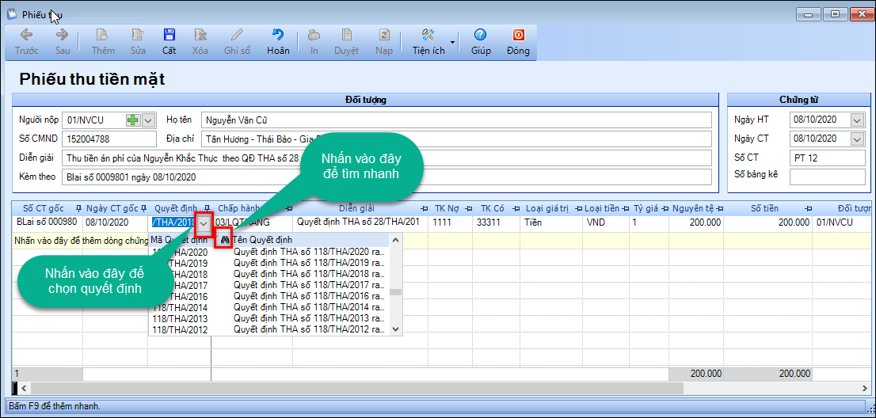Viewport: 876px width, 418px height.
Task: Click the Nạp (reload) toolbar icon
Action: (x=384, y=43)
